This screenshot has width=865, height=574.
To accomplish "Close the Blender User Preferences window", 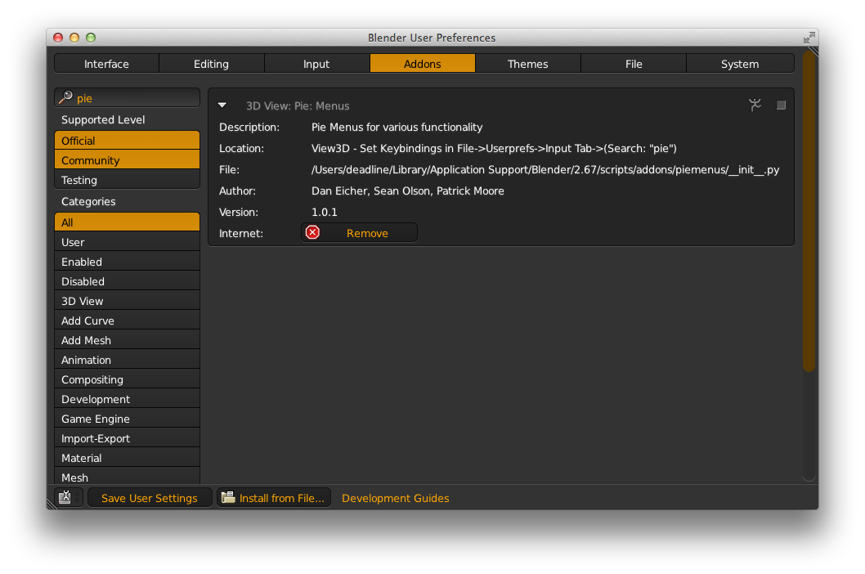I will (x=58, y=38).
